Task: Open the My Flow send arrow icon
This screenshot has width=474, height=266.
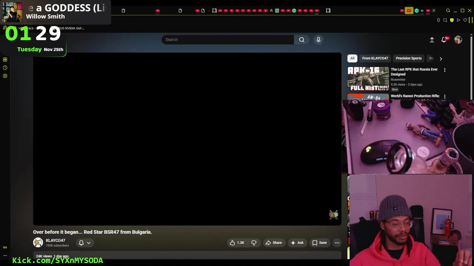Action: pyautogui.click(x=458, y=20)
